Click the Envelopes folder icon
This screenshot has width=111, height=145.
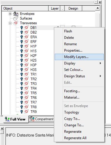click(16, 14)
